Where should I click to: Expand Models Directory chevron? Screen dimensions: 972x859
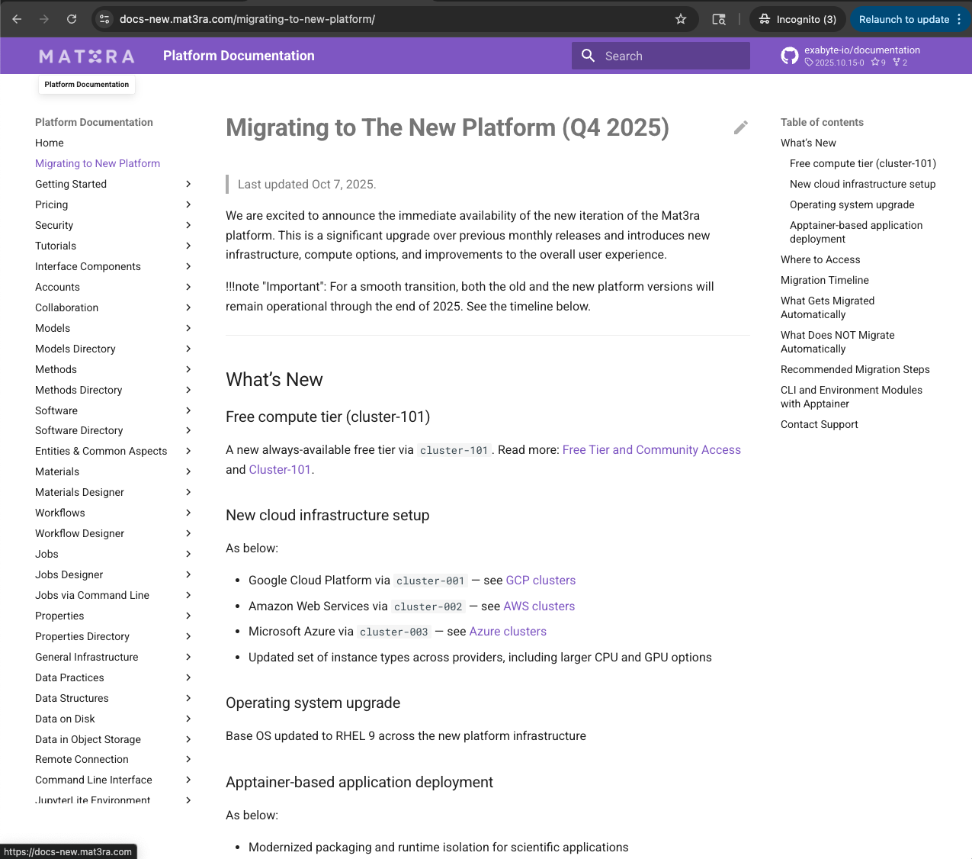pyautogui.click(x=188, y=349)
